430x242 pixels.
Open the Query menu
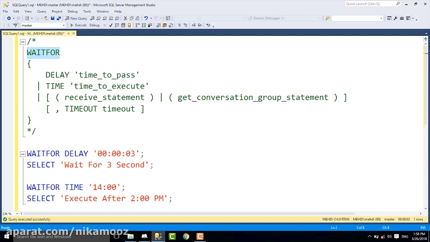[x=42, y=11]
